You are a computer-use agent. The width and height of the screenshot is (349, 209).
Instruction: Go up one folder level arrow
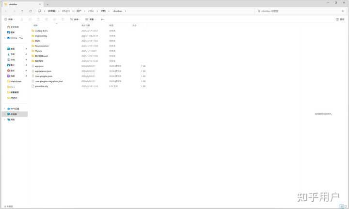click(22, 11)
